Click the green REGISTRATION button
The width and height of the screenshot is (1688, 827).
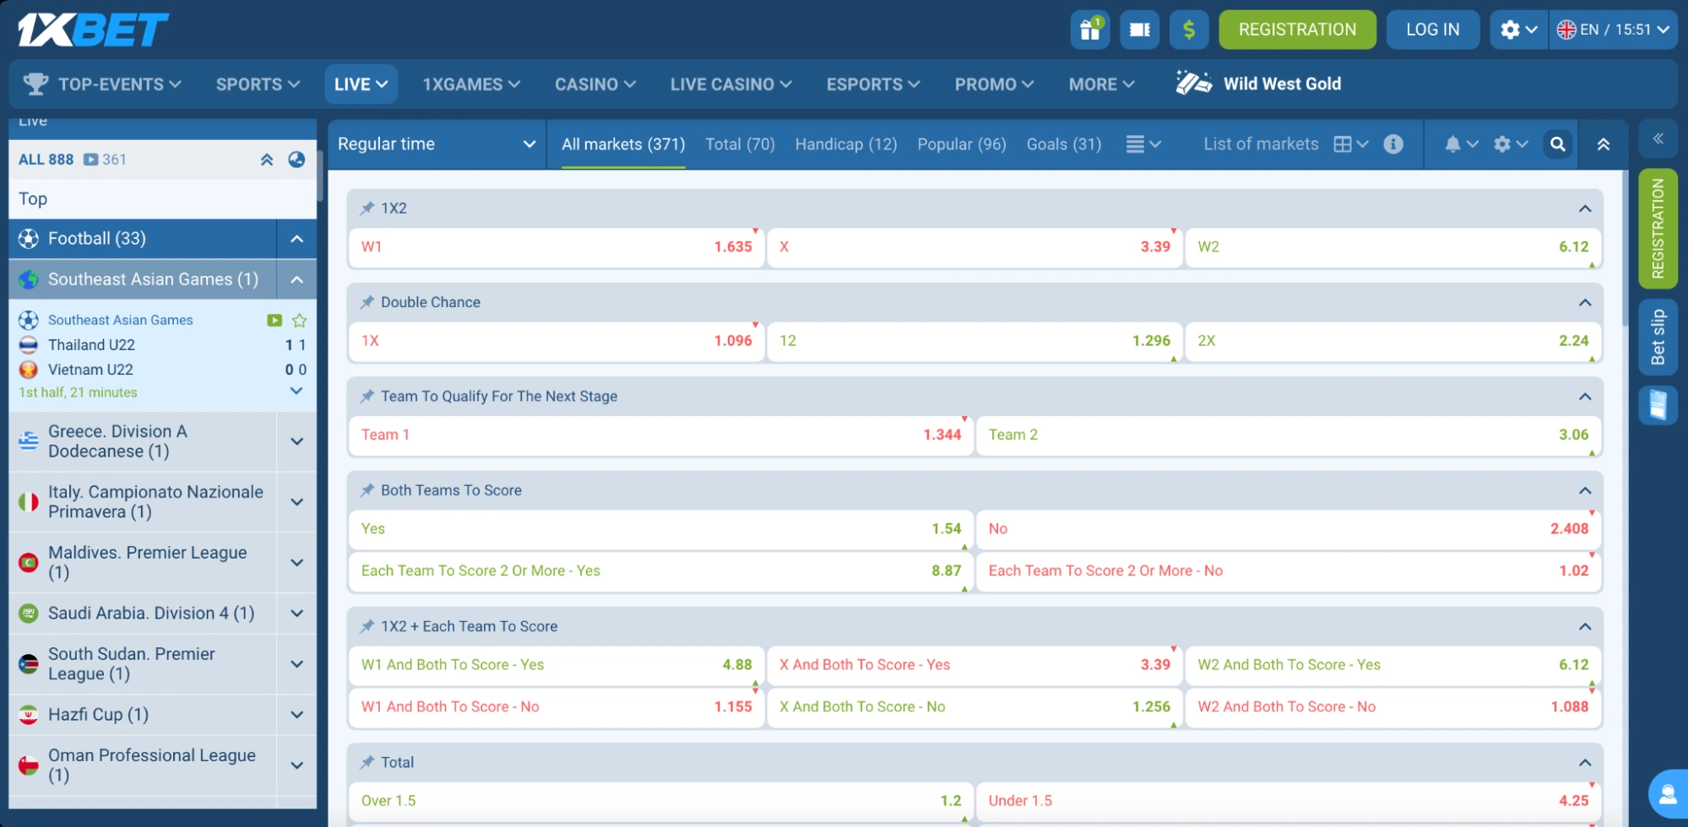click(x=1297, y=29)
